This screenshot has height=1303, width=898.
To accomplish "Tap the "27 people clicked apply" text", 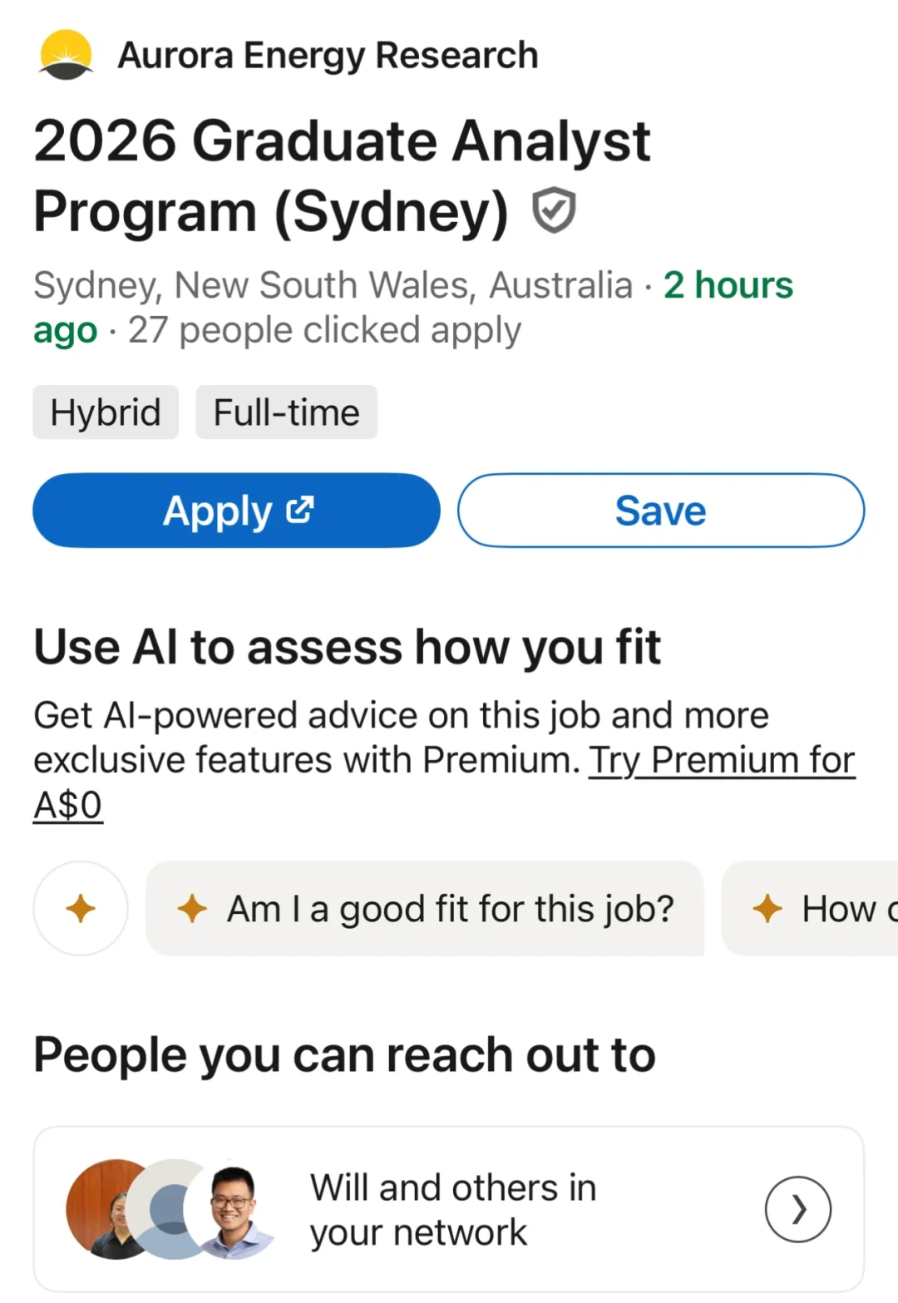I will tap(324, 331).
